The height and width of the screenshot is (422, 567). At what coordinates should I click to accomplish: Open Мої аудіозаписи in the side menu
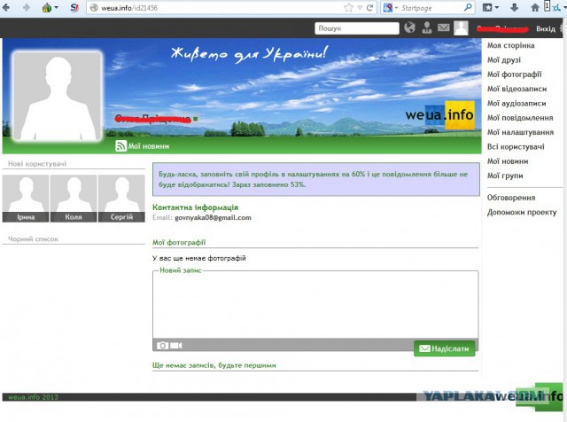pos(517,103)
